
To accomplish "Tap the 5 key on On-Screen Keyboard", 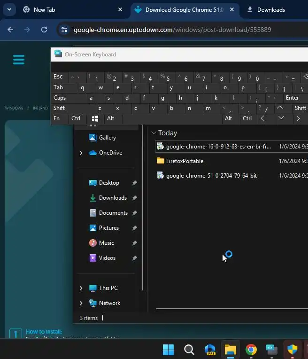I will tap(167, 77).
